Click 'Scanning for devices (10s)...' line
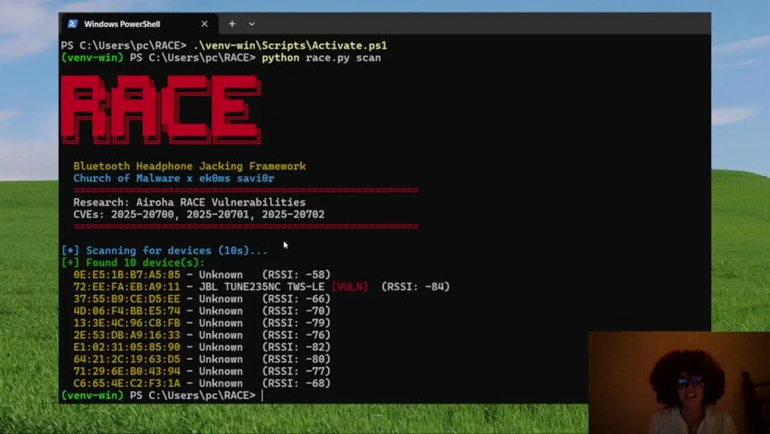The width and height of the screenshot is (770, 434). tap(164, 251)
